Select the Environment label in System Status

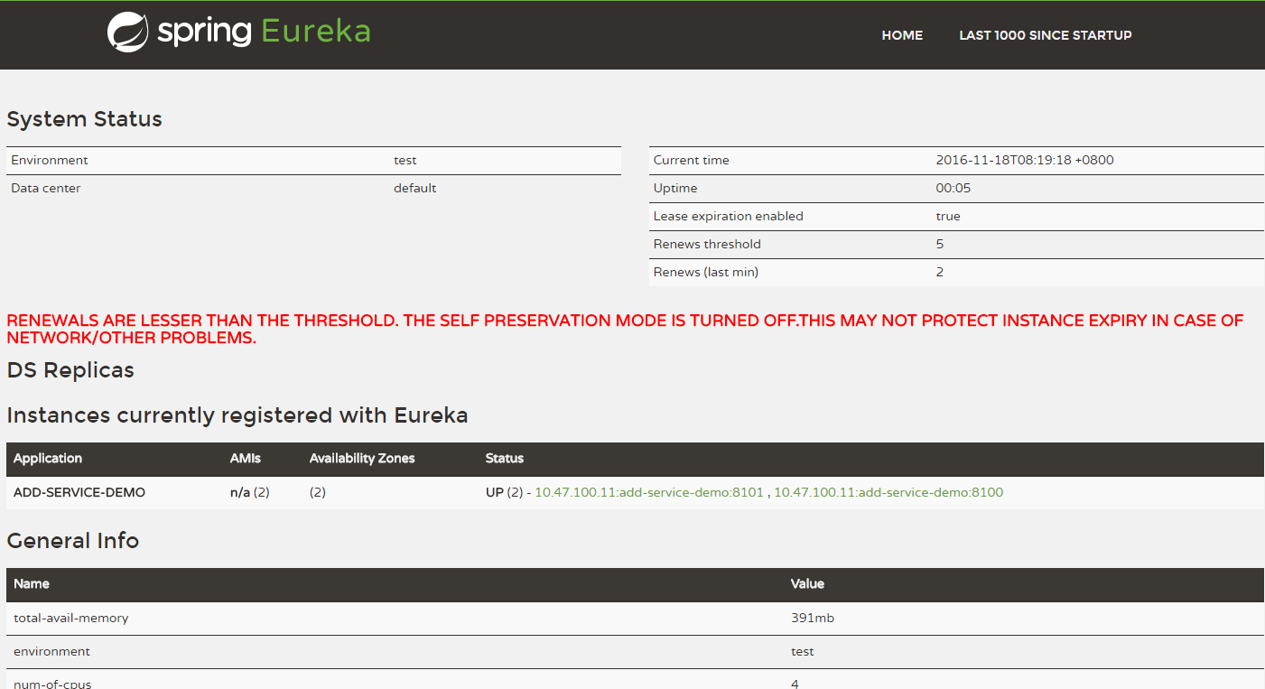tap(50, 160)
